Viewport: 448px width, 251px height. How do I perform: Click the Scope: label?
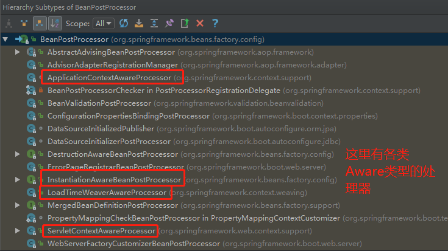coord(78,23)
